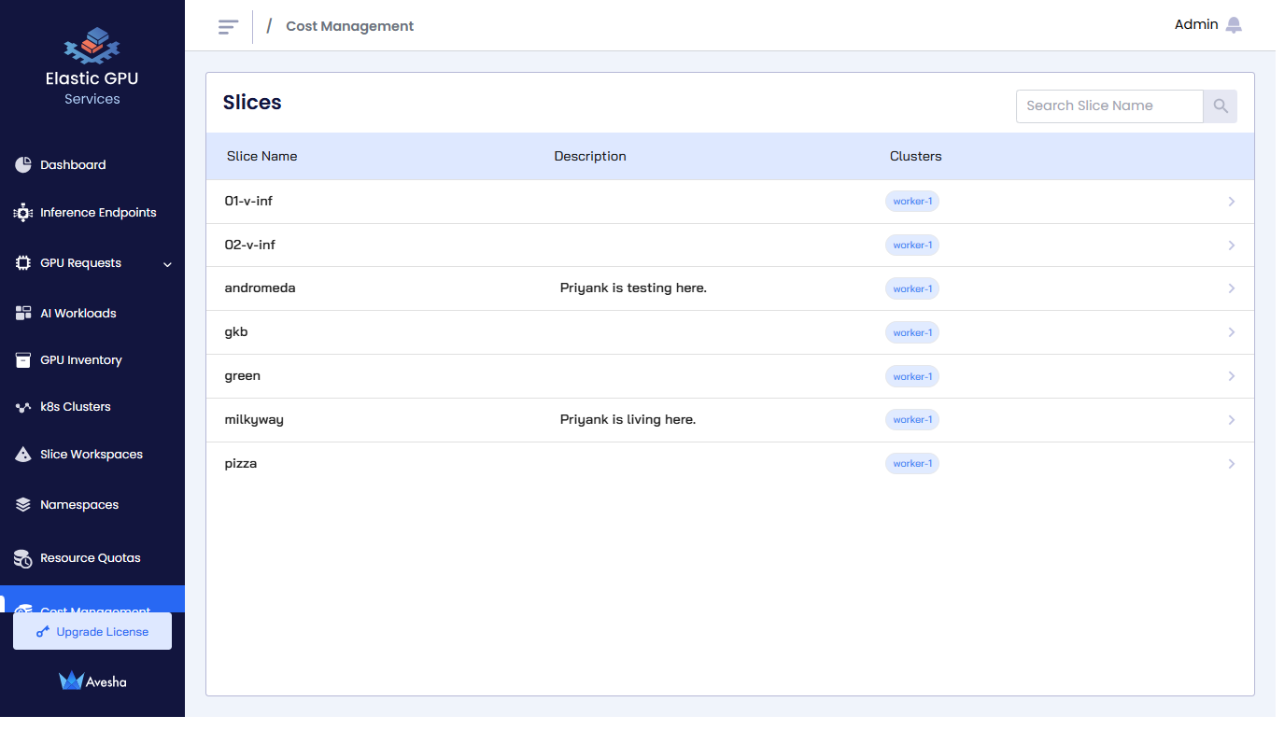Image resolution: width=1284 pixels, height=730 pixels.
Task: Select the milkyway slice name
Action: click(254, 420)
